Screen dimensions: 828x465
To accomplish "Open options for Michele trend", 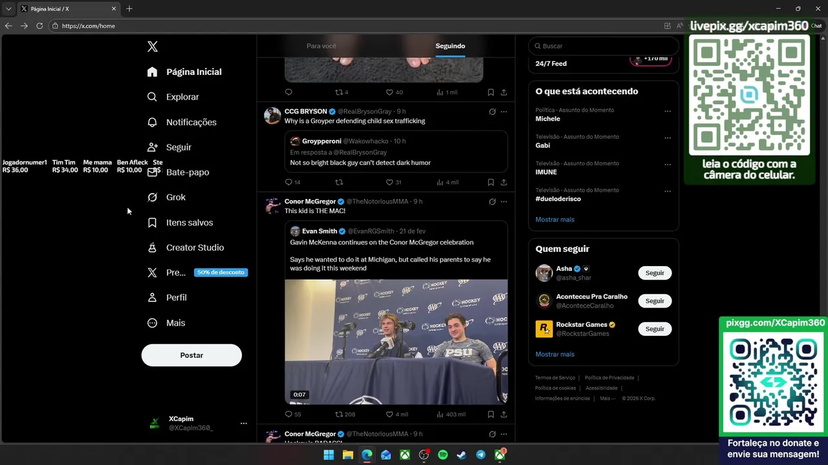I will coord(668,111).
